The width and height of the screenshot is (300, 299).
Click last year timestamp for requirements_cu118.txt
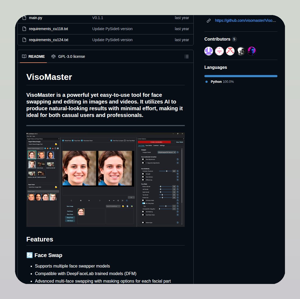pyautogui.click(x=182, y=29)
